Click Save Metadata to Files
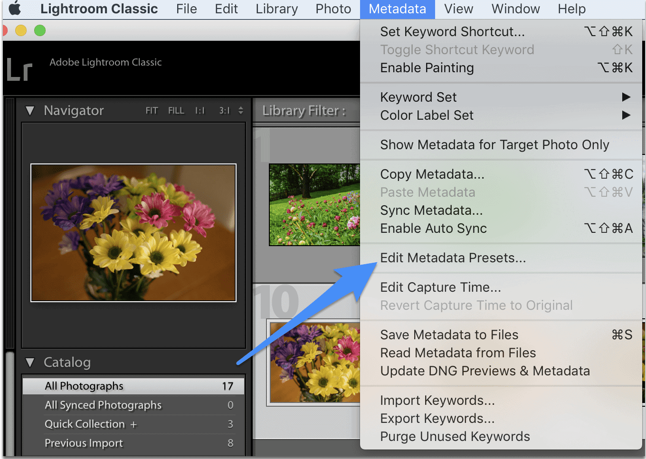646x459 pixels. point(449,335)
